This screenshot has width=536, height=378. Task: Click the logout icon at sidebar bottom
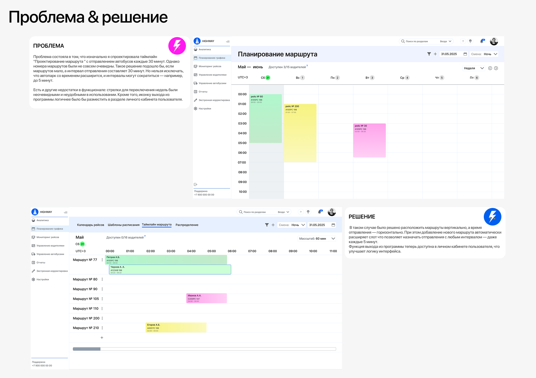tap(195, 184)
